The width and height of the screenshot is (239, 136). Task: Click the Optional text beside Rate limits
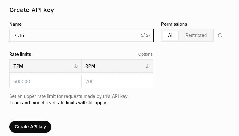click(x=146, y=54)
